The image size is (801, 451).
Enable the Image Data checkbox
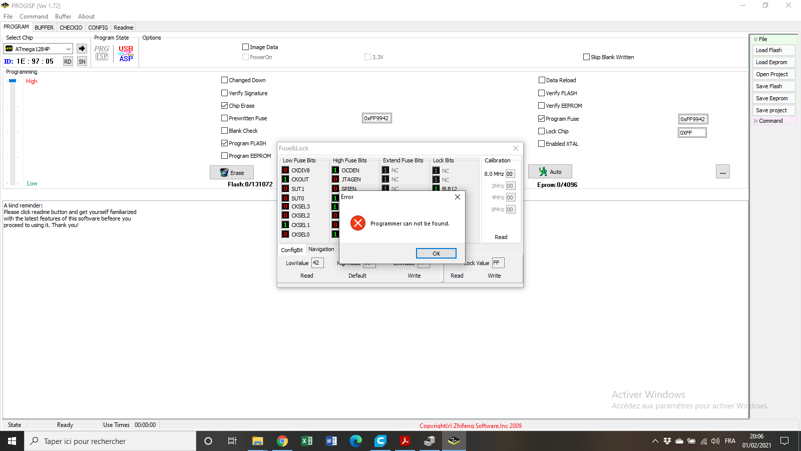[x=245, y=47]
